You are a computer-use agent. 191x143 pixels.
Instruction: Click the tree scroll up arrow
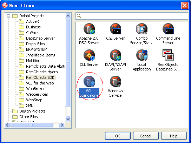[x=68, y=16]
